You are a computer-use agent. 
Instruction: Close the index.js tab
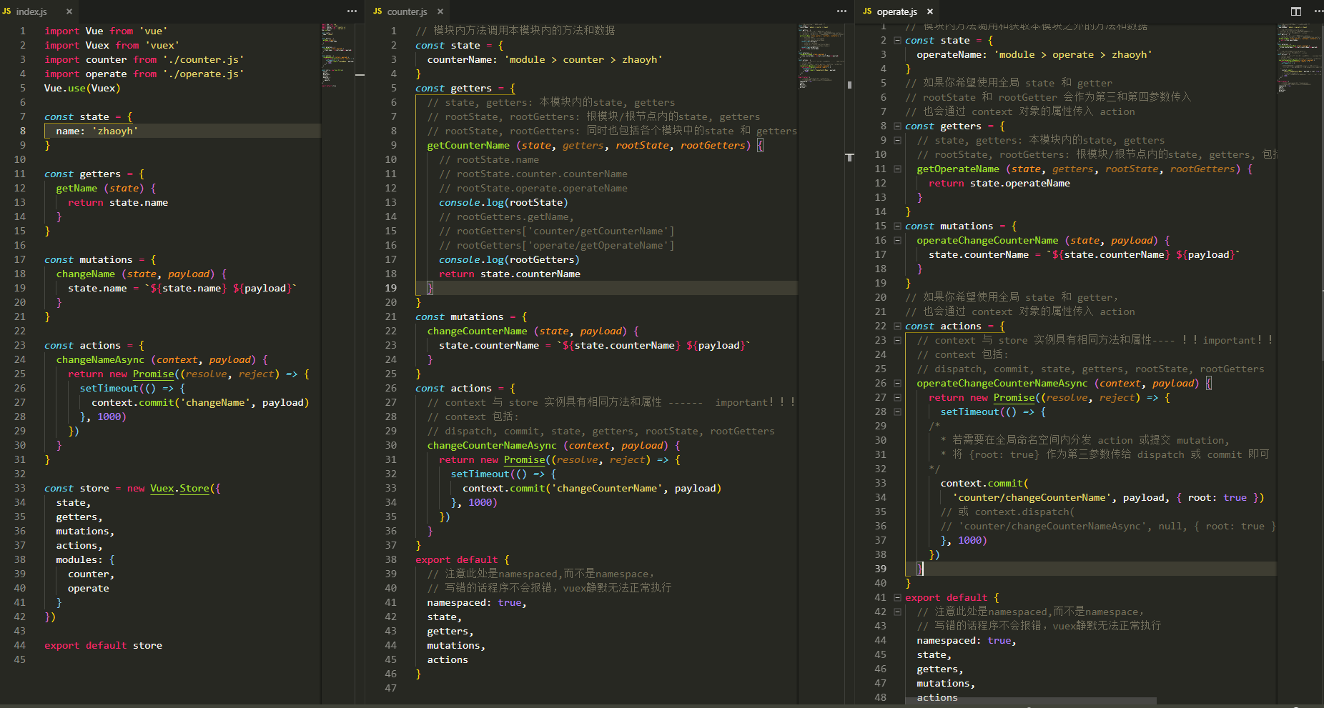point(69,11)
